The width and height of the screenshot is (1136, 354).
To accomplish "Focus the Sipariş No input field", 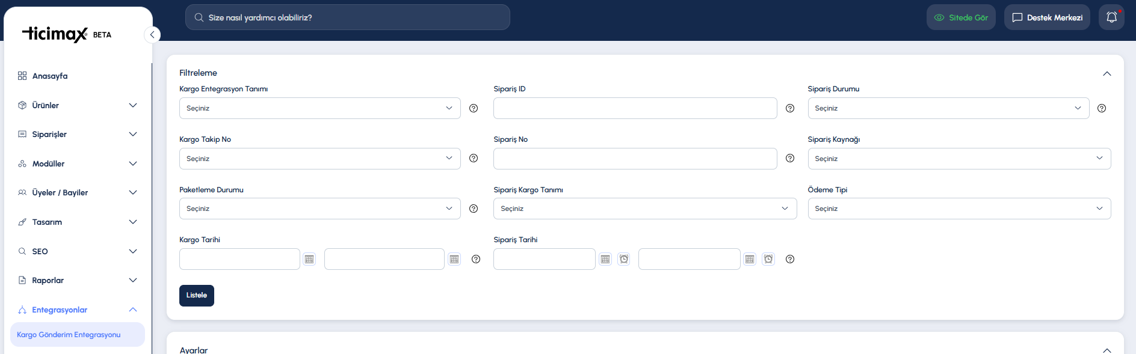I will pos(635,159).
